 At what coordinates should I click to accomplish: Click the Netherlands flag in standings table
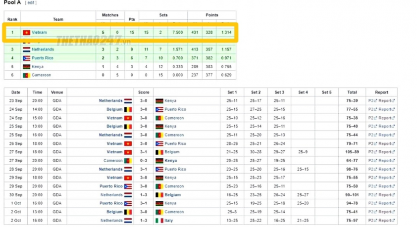click(26, 49)
